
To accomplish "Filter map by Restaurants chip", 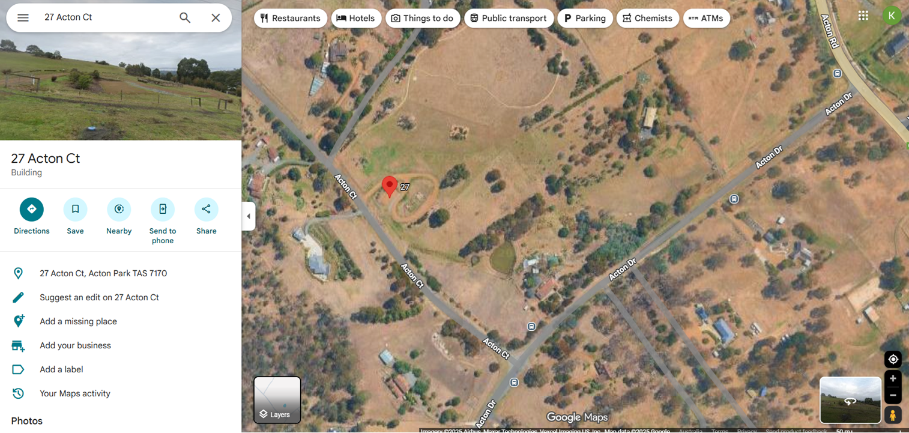I will coord(291,18).
